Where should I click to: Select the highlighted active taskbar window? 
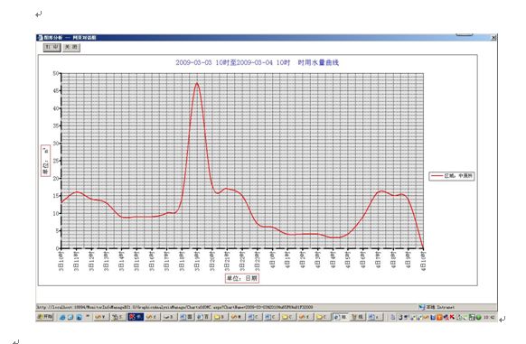pyautogui.click(x=136, y=317)
